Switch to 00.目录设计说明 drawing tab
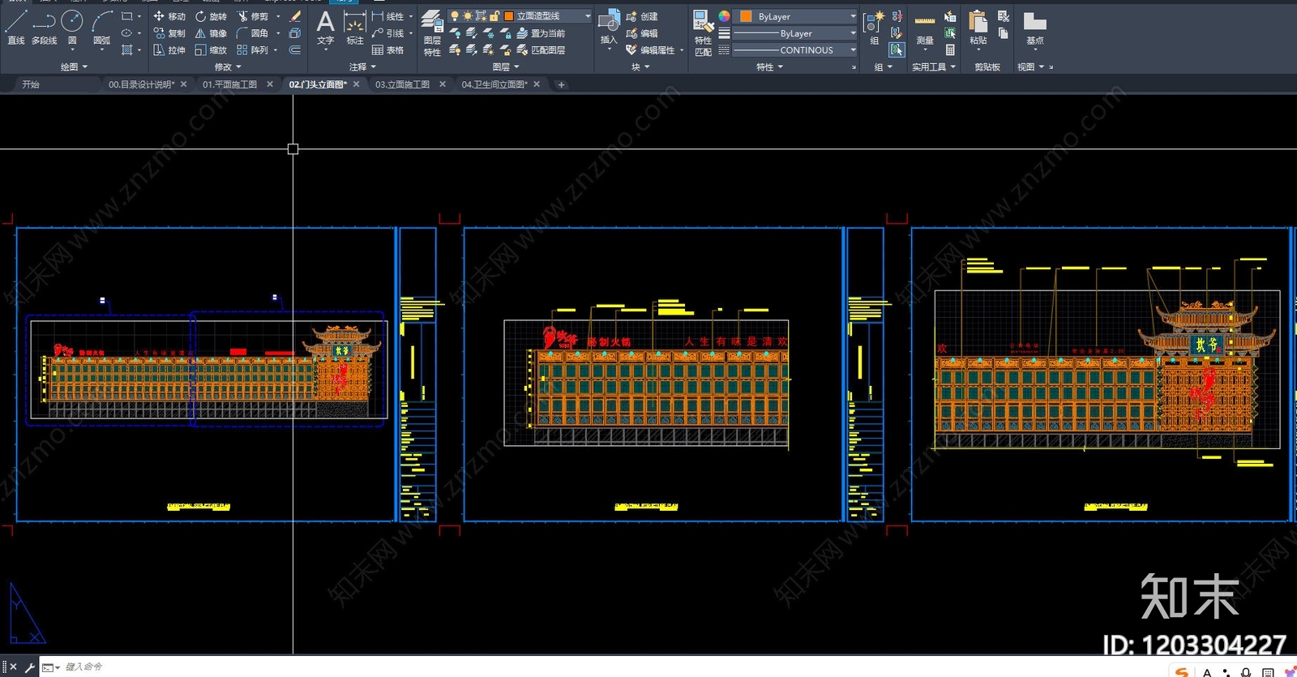 [x=142, y=84]
